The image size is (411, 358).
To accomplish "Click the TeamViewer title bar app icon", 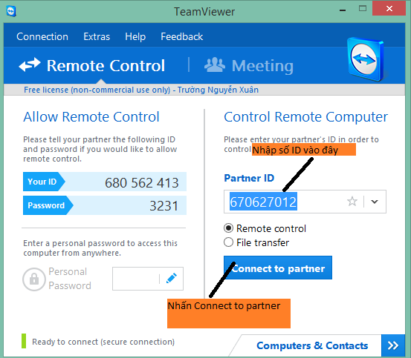I will click(11, 11).
